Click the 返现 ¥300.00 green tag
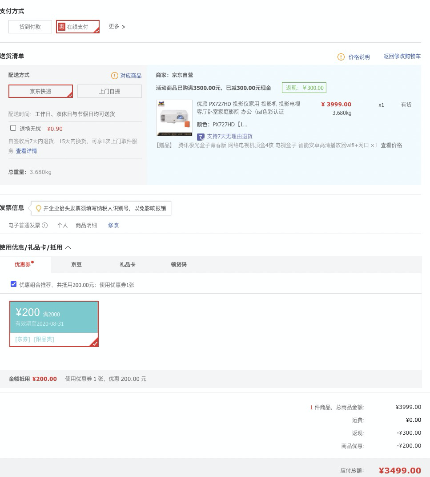This screenshot has width=430, height=477. (304, 88)
